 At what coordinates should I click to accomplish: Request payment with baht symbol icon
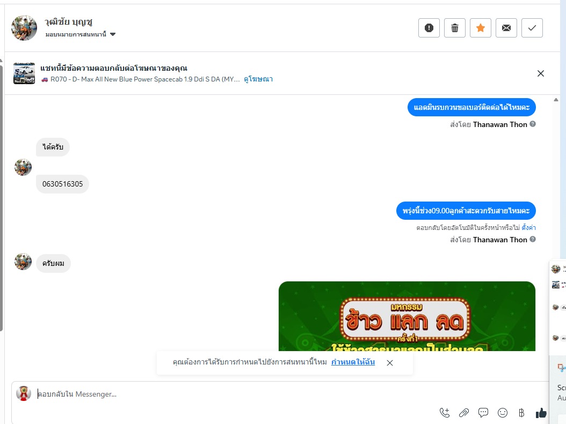521,413
